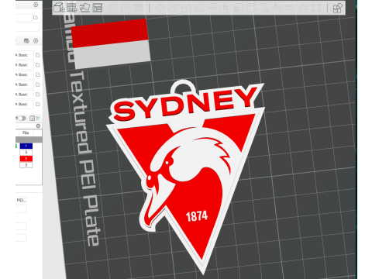Open the PEI plate type dropdown
The image size is (372, 279).
click(x=21, y=200)
